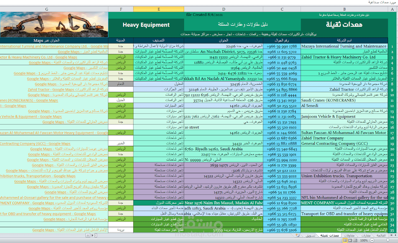Select the الدمام city cell
The image size is (398, 243).
(121, 84)
